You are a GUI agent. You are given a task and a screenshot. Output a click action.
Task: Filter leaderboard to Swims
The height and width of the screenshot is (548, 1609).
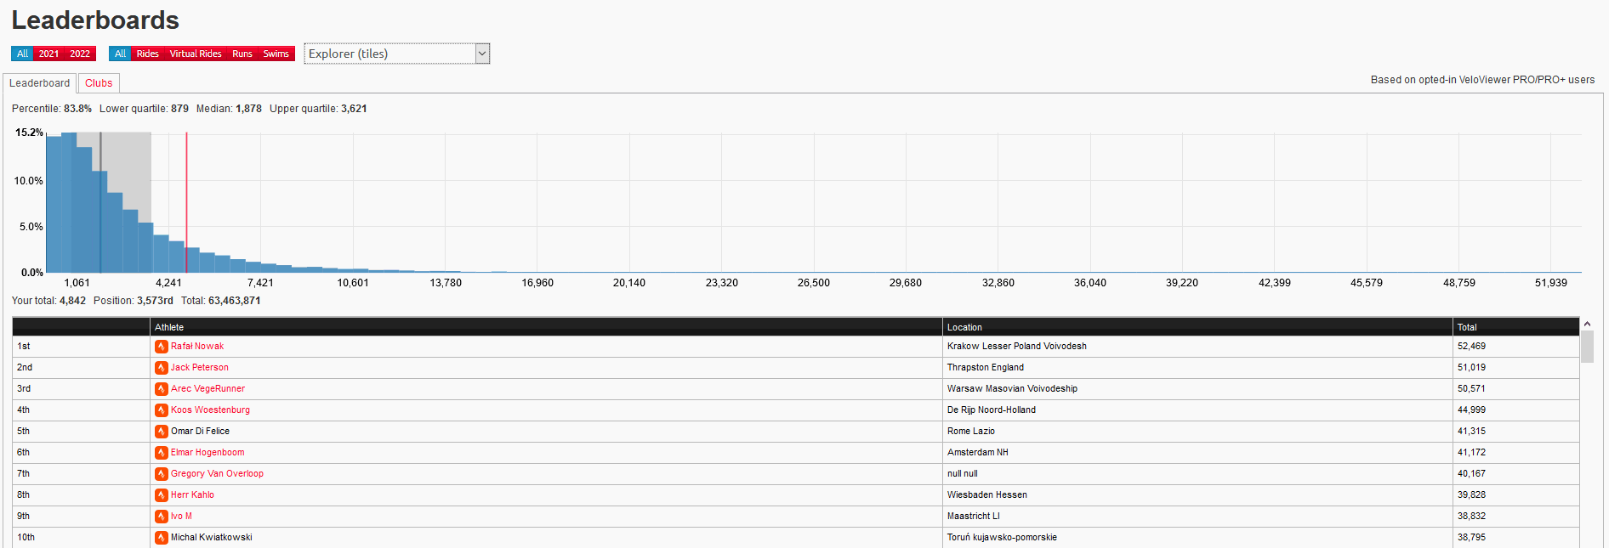[x=276, y=54]
